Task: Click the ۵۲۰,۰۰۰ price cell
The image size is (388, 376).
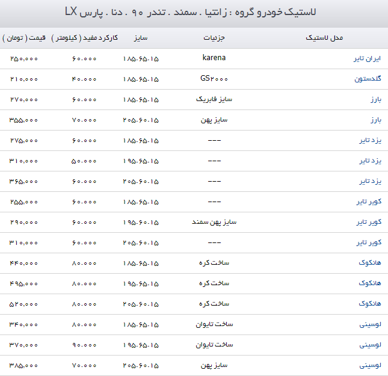Action: click(x=23, y=304)
